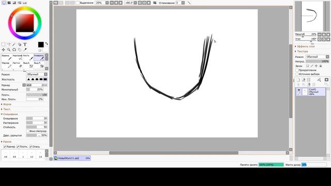
Task: Toggle the Размер pressure checkbox
Action: pos(5,147)
